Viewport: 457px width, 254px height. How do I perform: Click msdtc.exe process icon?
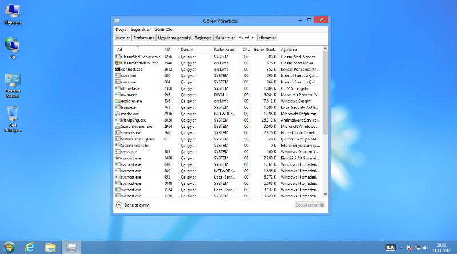click(118, 114)
